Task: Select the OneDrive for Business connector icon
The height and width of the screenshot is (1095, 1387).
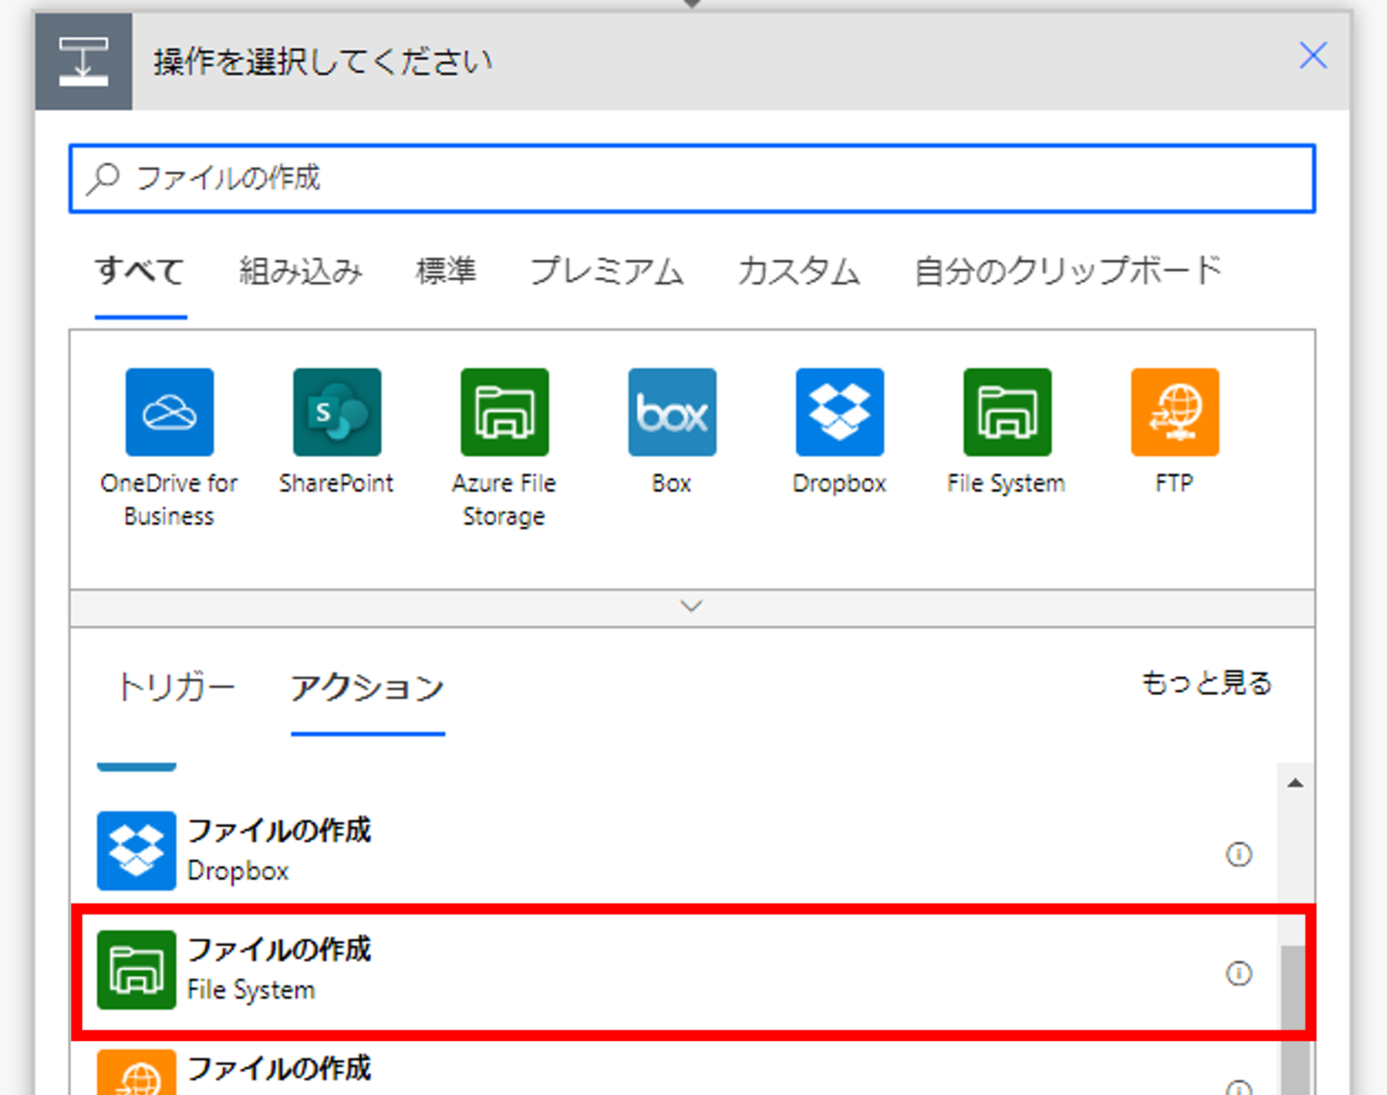Action: (170, 412)
